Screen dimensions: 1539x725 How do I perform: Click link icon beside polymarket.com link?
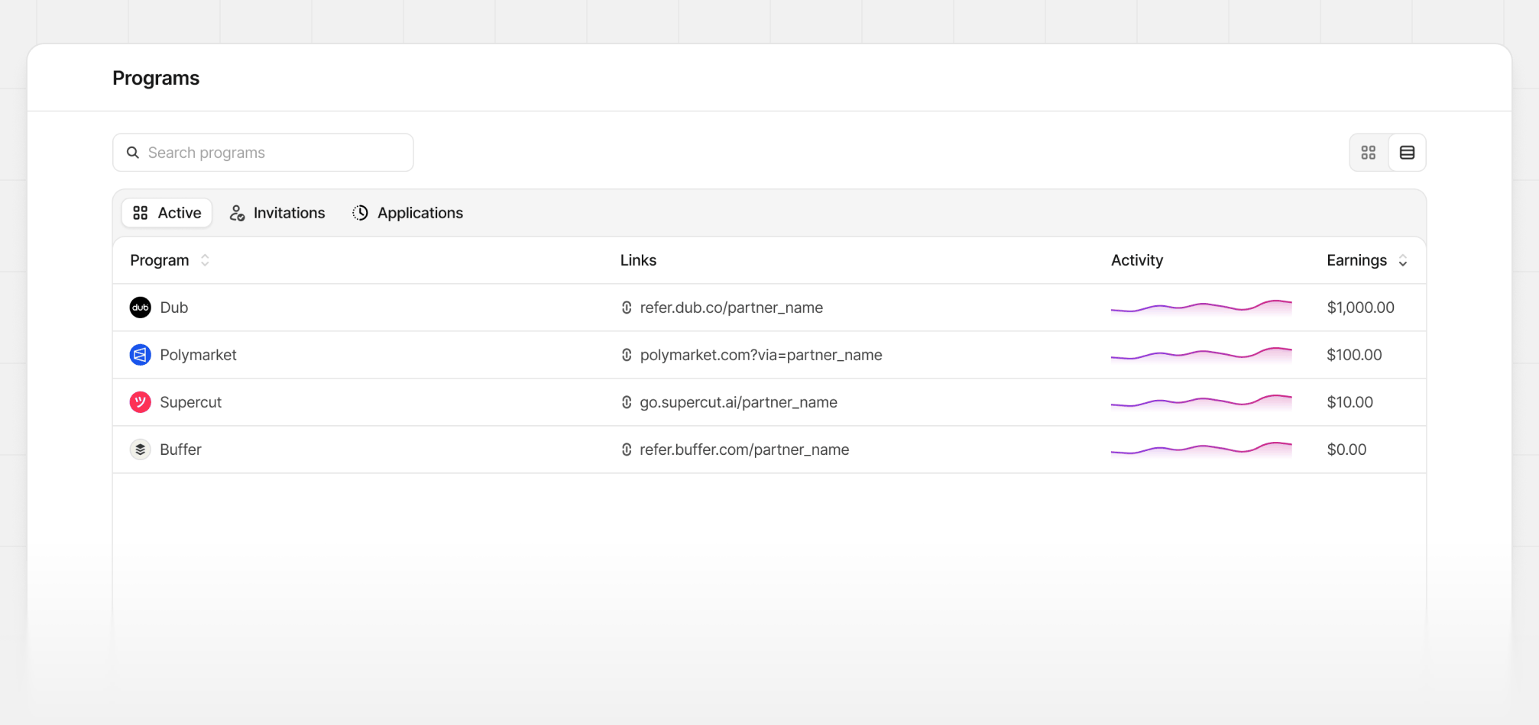pyautogui.click(x=627, y=355)
